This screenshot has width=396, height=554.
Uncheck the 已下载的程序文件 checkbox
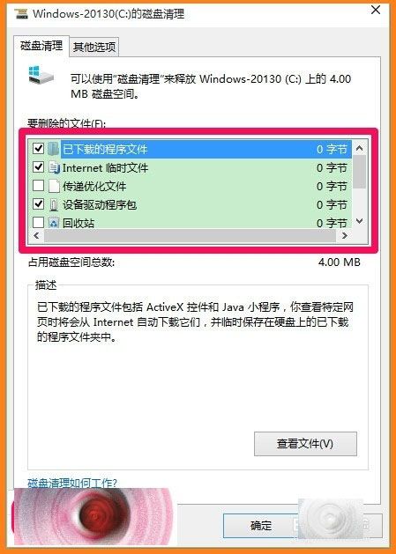tap(38, 148)
